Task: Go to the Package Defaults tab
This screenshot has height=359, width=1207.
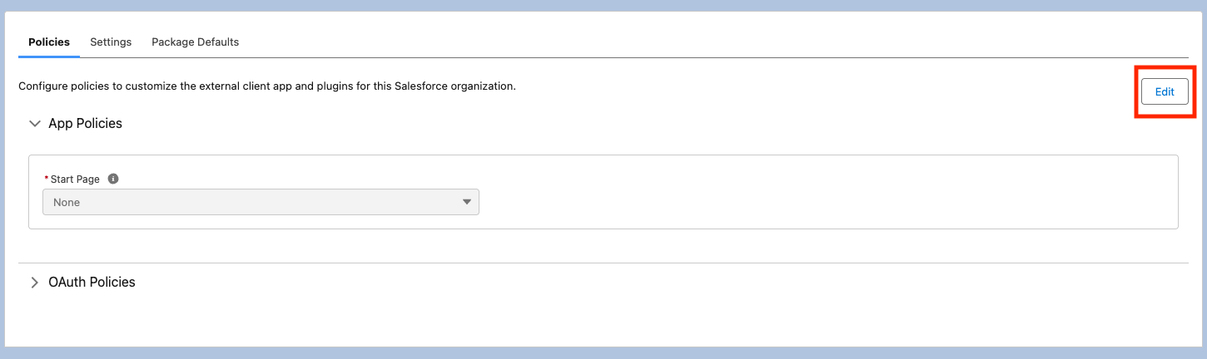Action: click(195, 42)
